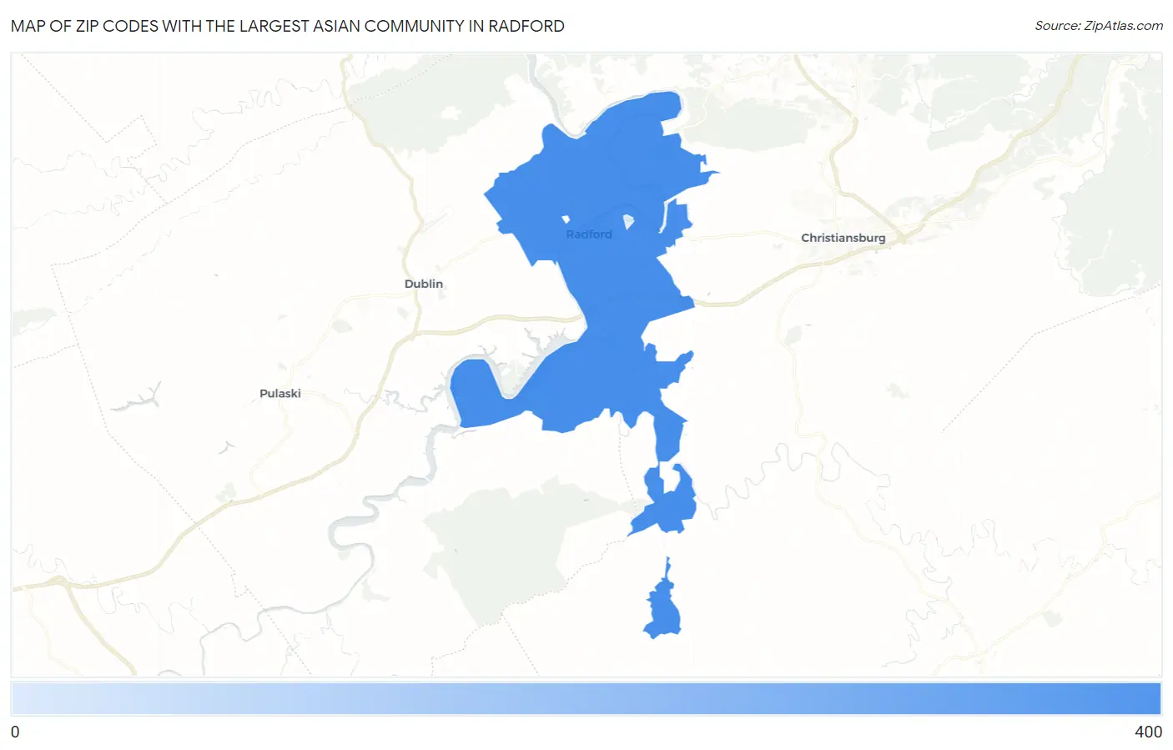Click the small detached blue region at bottom
The height and width of the screenshot is (750, 1173).
(663, 609)
